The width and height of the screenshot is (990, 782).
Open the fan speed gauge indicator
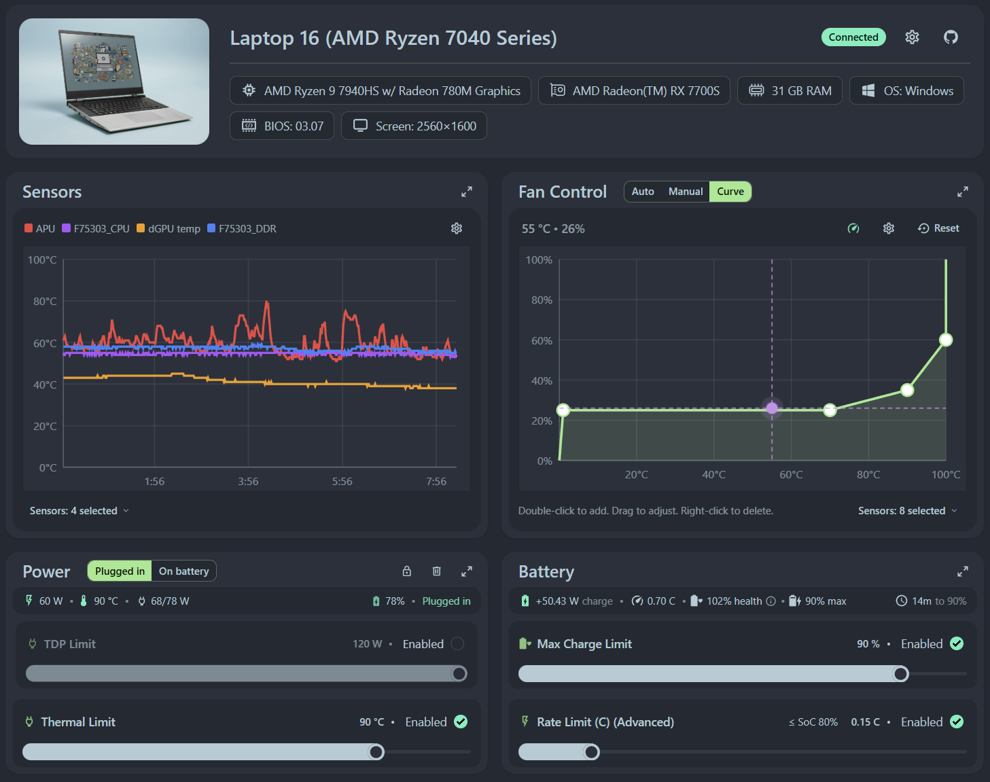[x=853, y=228]
